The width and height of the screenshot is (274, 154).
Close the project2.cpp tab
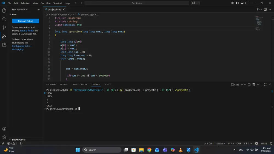point(64,9)
